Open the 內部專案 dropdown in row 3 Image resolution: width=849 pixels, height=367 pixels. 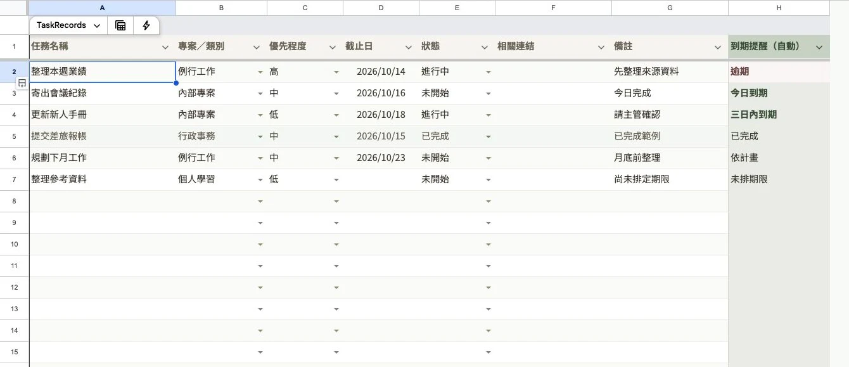[x=260, y=94]
